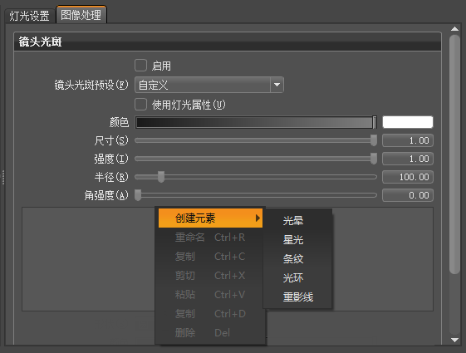Select the 图像处理 tab
Image resolution: width=466 pixels, height=353 pixels.
(81, 15)
